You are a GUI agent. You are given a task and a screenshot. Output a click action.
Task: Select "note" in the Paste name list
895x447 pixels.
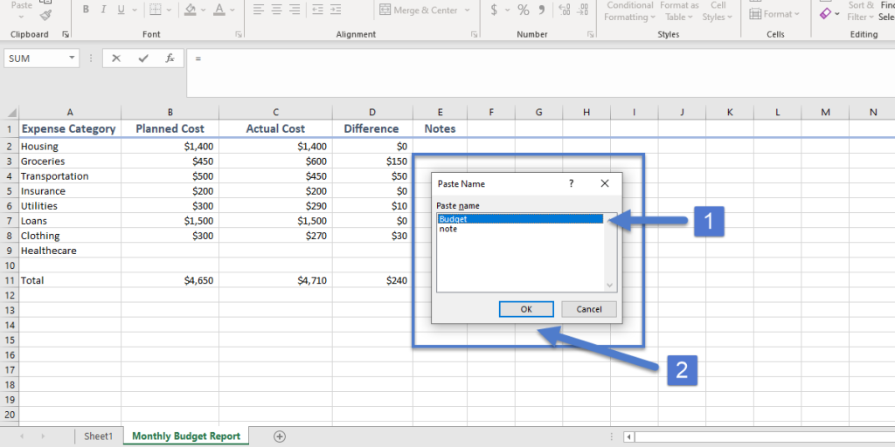pyautogui.click(x=448, y=229)
